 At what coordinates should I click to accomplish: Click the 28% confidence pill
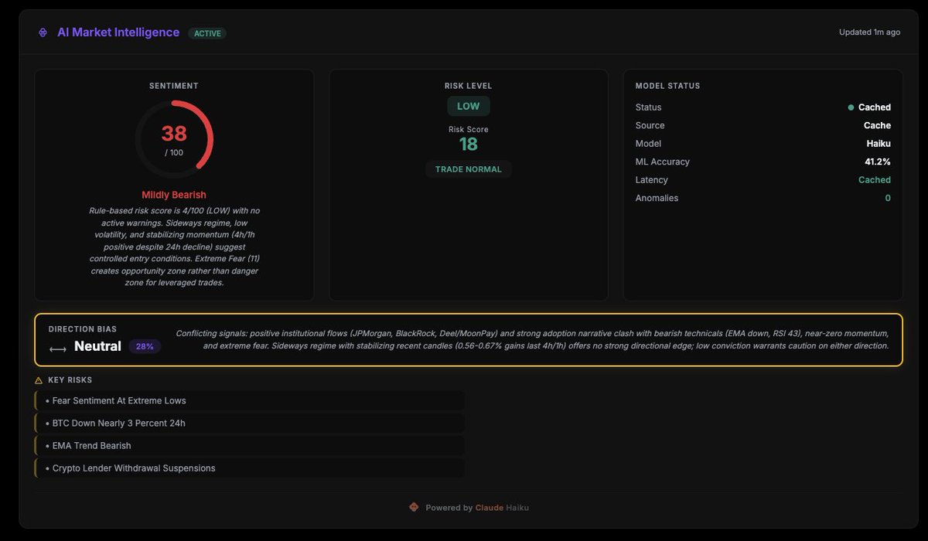(145, 346)
